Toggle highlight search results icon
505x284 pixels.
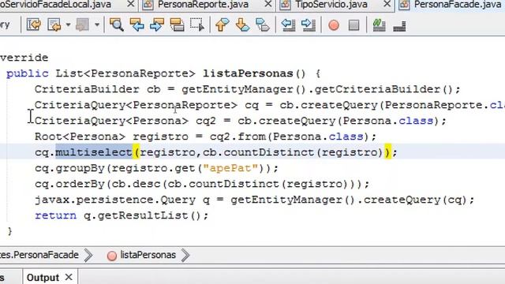point(177,24)
